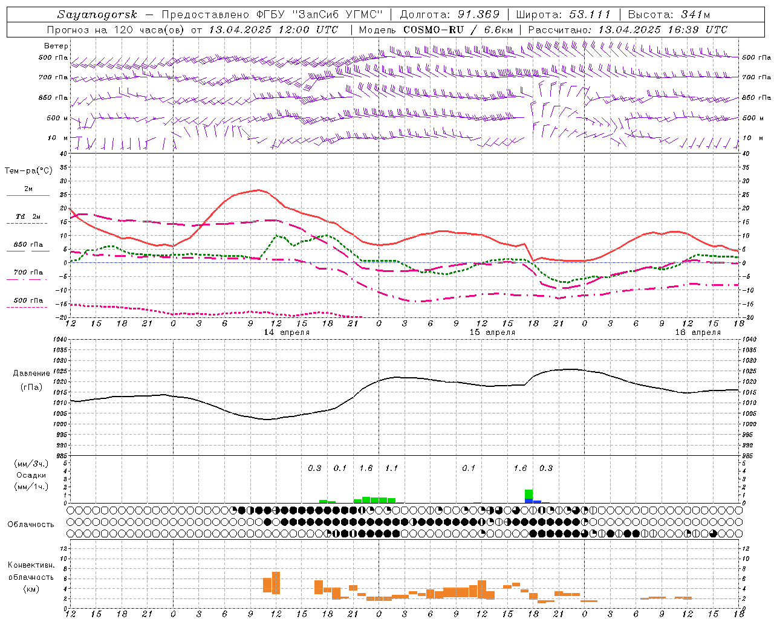Click the solid red line sample above the '2м' legend label

coord(28,196)
